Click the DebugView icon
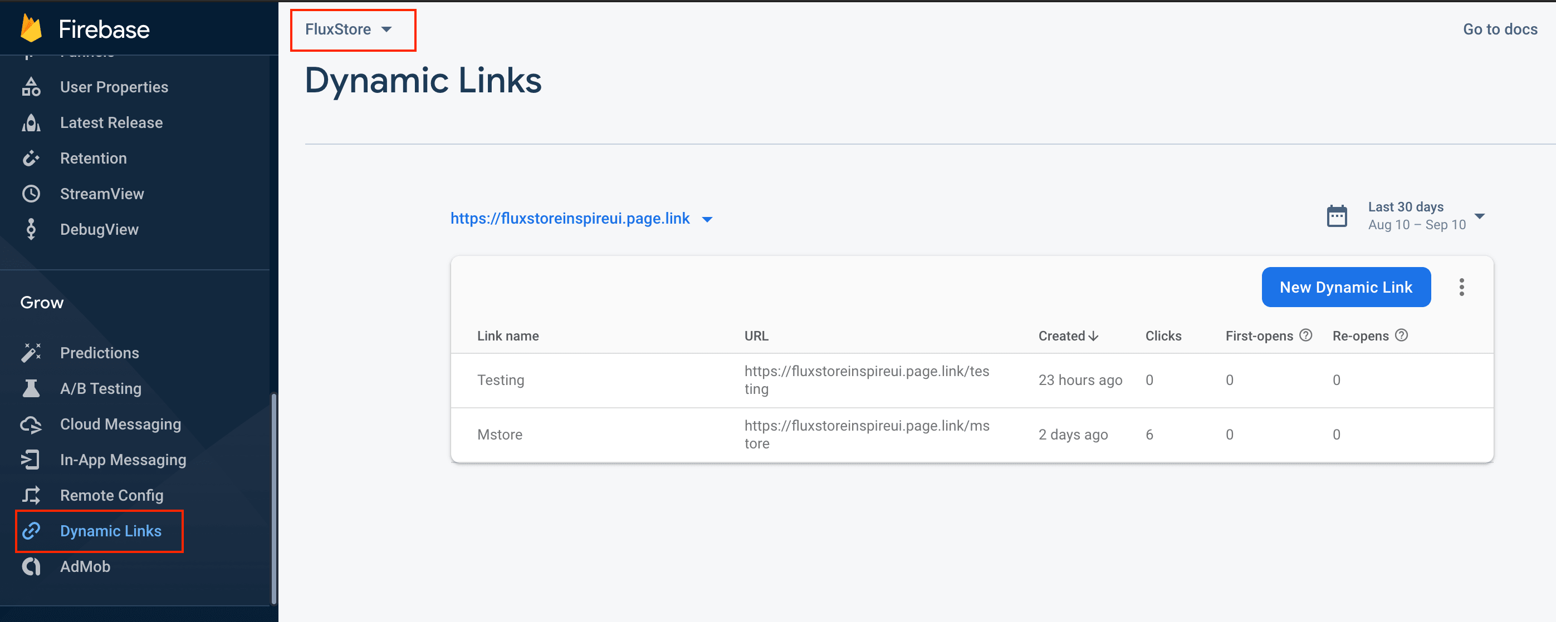 click(x=31, y=229)
